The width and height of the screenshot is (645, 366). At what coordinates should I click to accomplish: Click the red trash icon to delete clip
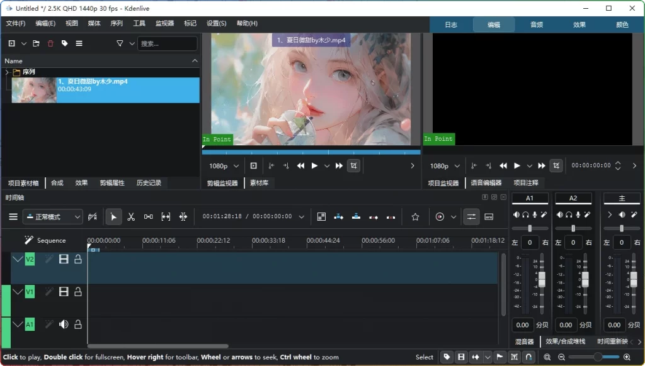click(x=50, y=43)
